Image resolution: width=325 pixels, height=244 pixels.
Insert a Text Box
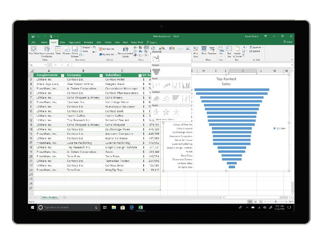(229, 52)
